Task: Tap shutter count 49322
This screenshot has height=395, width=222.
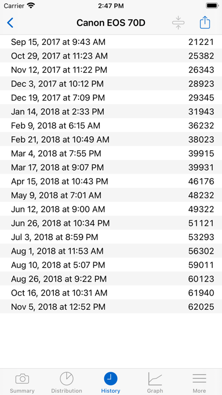Action: coord(201,209)
